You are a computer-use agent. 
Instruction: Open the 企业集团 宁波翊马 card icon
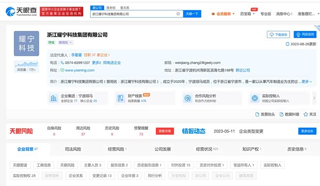(x=54, y=98)
